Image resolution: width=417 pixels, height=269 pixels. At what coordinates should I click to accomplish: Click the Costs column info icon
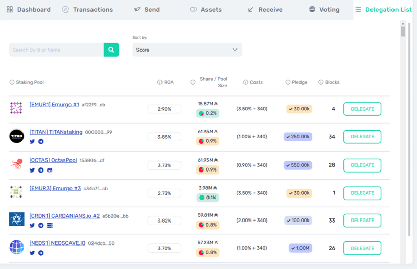245,82
